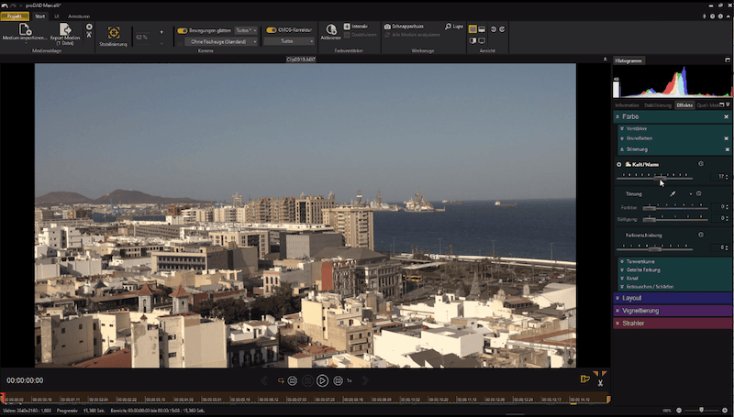The height and width of the screenshot is (417, 734).
Task: Pick a tint with the Tönung eyedropper
Action: tap(673, 194)
